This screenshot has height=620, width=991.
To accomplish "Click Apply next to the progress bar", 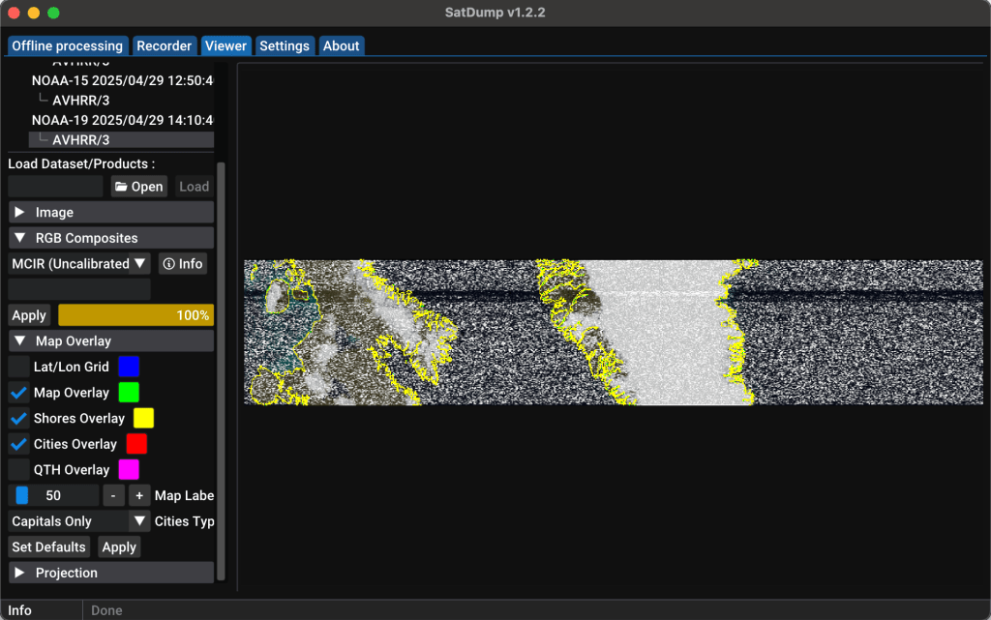I will point(29,315).
